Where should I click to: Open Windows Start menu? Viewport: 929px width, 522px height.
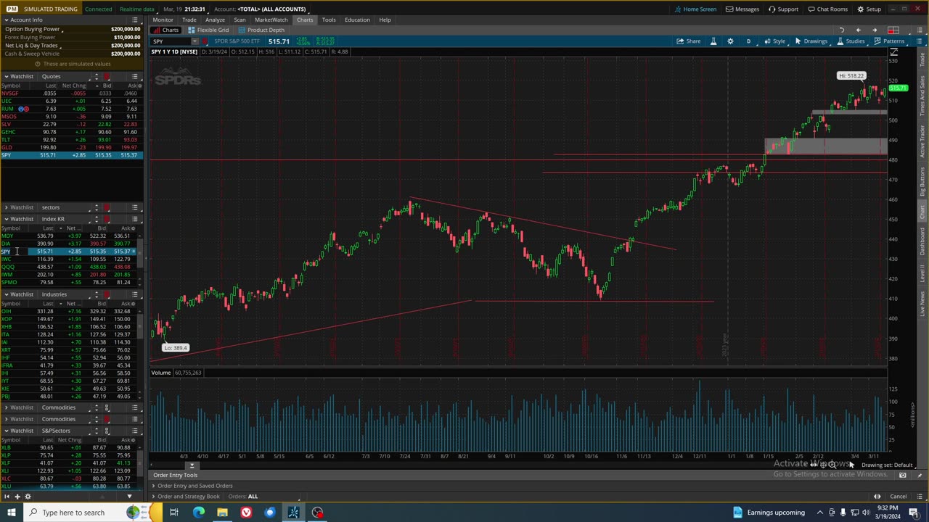point(11,513)
